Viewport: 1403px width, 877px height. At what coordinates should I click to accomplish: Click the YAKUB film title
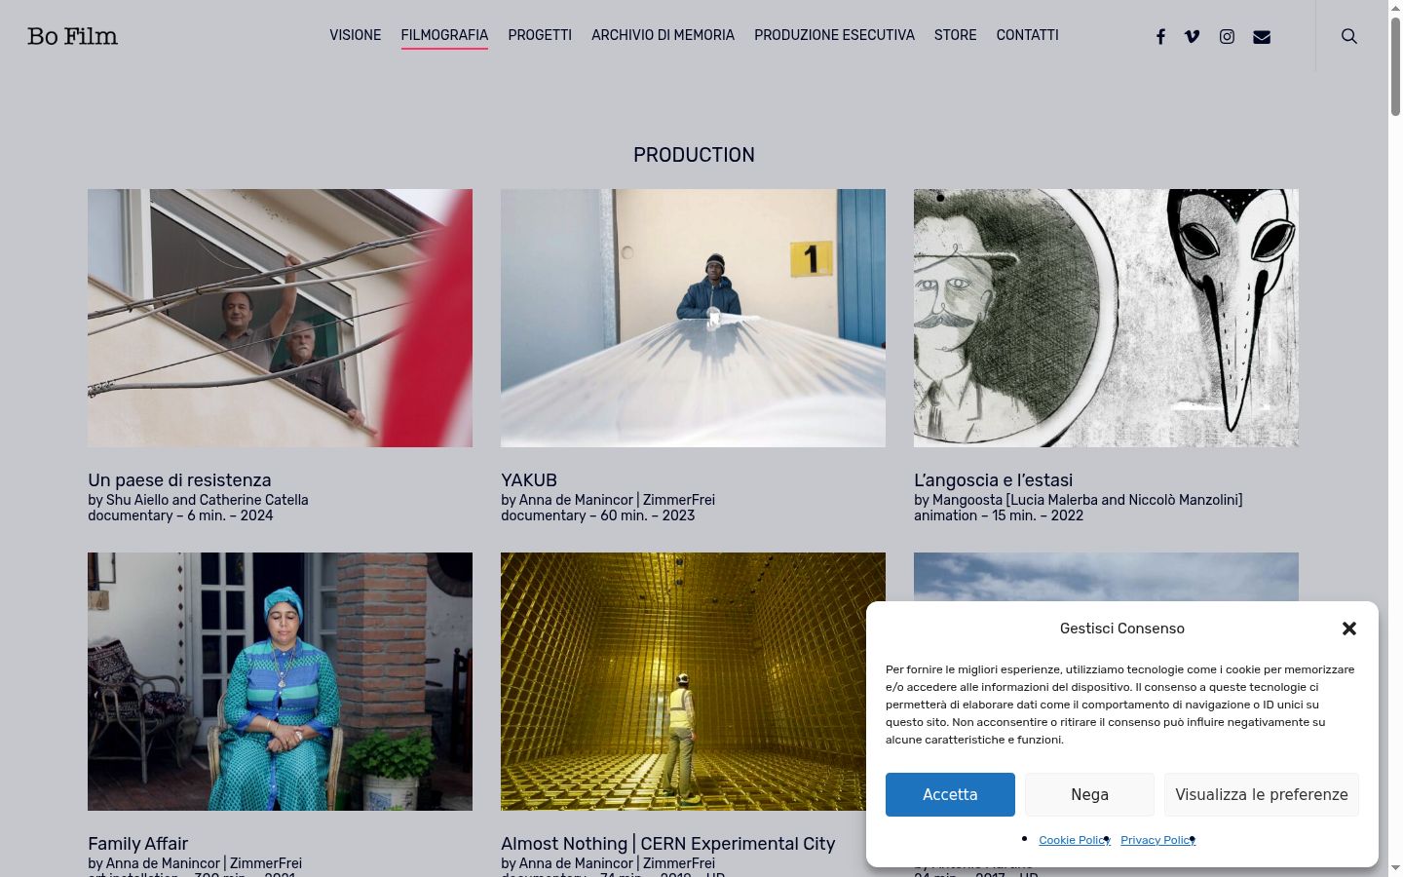[529, 480]
